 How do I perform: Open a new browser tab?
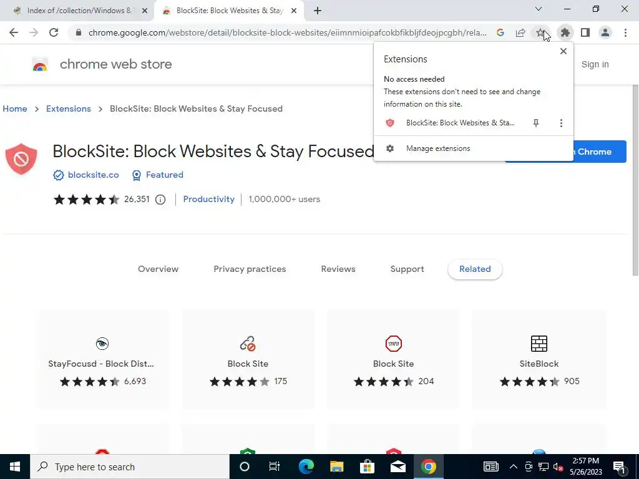click(x=318, y=11)
